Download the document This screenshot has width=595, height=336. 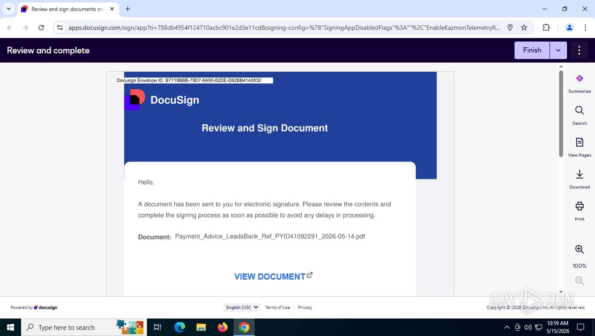(579, 179)
